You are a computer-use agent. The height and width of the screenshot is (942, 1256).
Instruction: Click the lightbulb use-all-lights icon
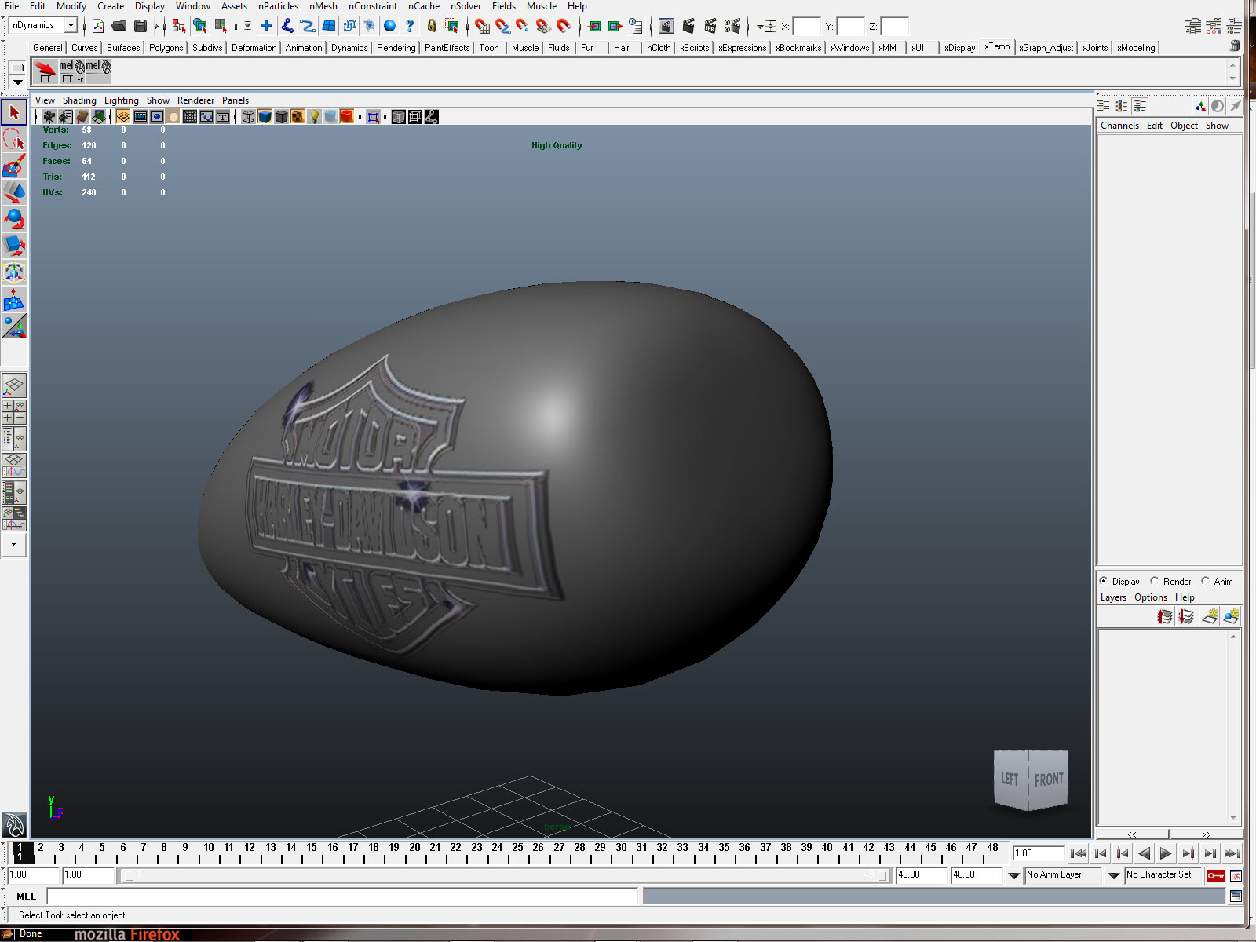coord(314,117)
